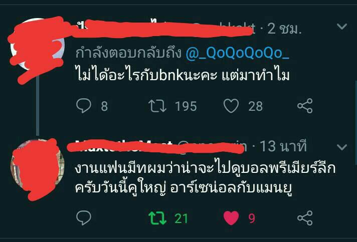Viewport: 357px width, 242px height.
Task: Like the tweet with 28 likes
Action: point(231,106)
